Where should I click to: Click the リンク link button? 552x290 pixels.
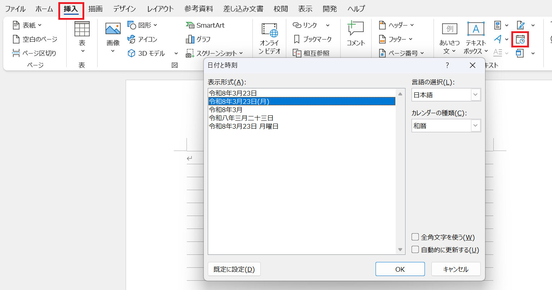pos(305,25)
